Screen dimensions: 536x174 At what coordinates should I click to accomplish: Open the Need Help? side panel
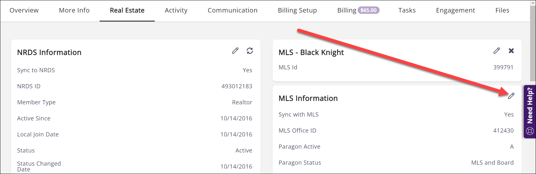click(x=530, y=106)
